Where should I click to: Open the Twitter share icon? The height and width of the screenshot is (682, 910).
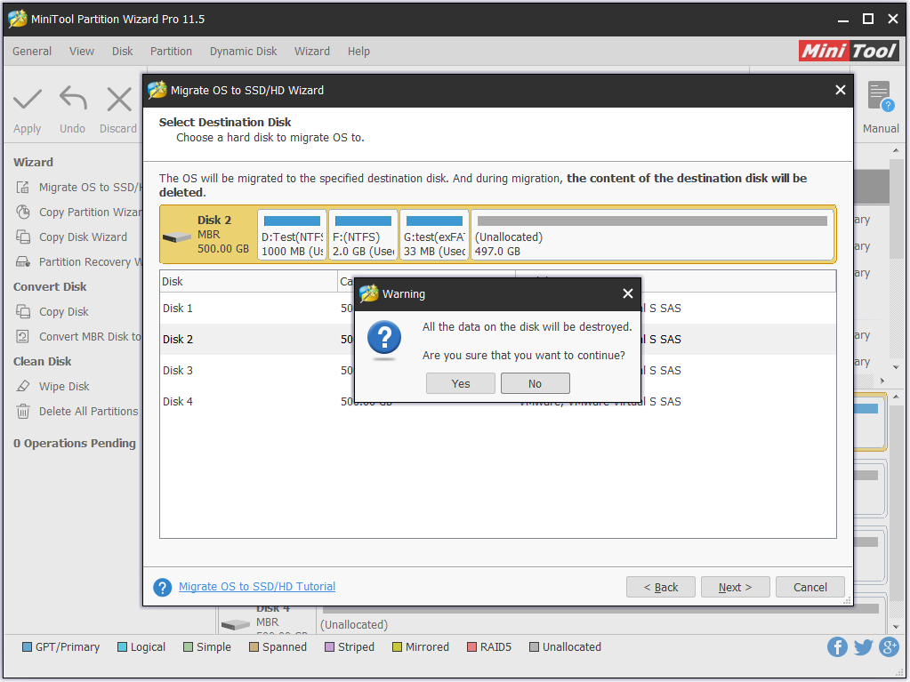pyautogui.click(x=863, y=646)
